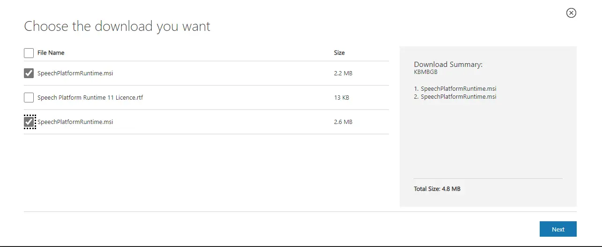This screenshot has height=247, width=602.
Task: Tick the select-all checkbox beside File Name
Action: coord(29,53)
